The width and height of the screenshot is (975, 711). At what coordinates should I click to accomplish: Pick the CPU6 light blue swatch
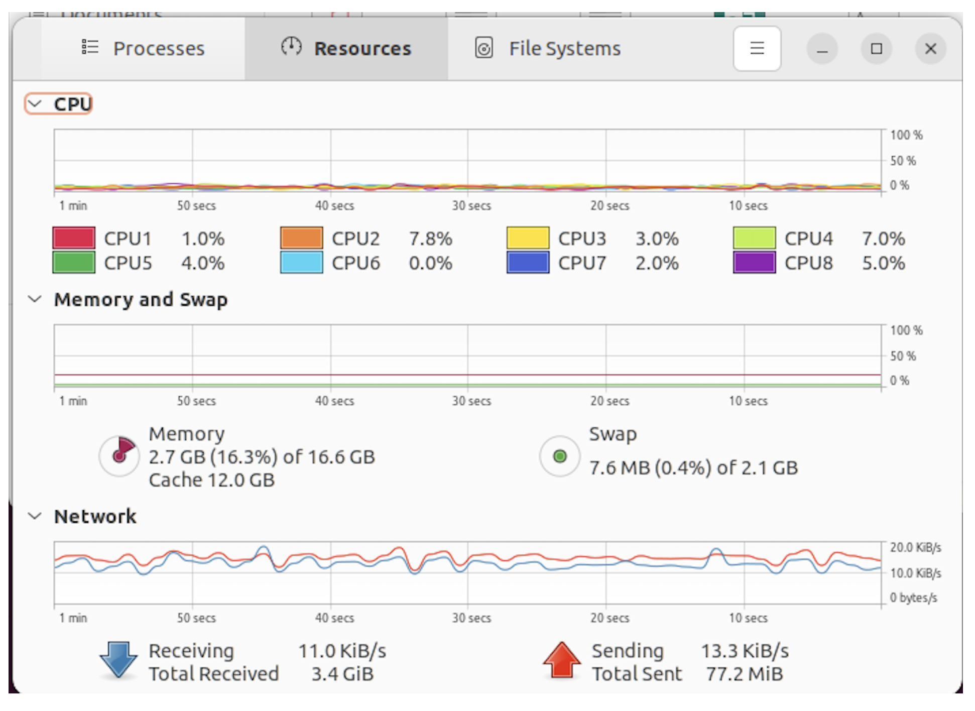tap(301, 263)
